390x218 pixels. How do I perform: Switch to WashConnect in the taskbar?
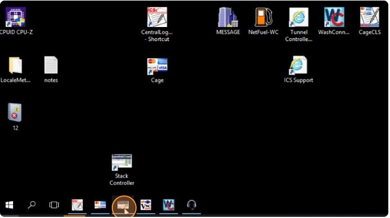click(168, 205)
